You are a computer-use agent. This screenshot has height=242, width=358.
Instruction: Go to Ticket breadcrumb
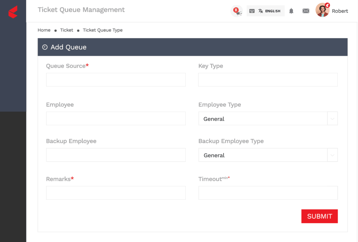pos(66,30)
